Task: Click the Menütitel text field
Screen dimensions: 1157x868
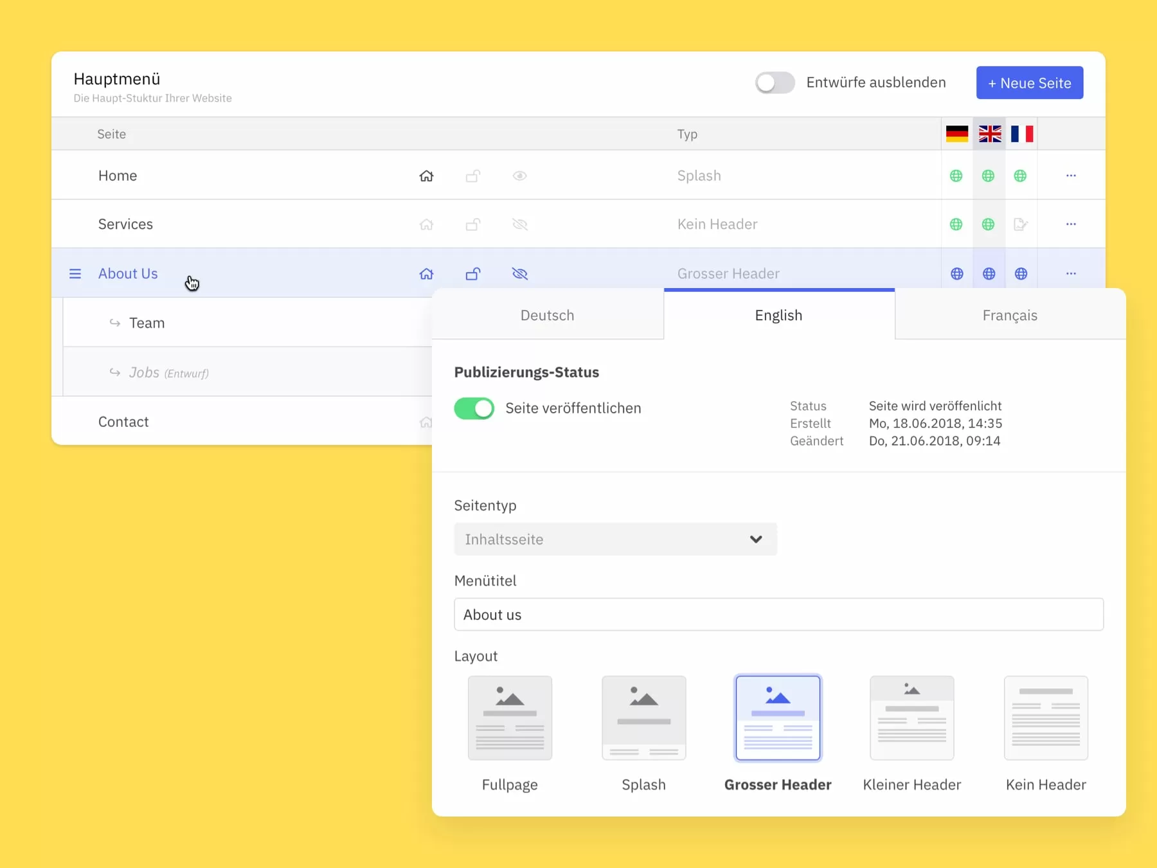Action: (778, 615)
